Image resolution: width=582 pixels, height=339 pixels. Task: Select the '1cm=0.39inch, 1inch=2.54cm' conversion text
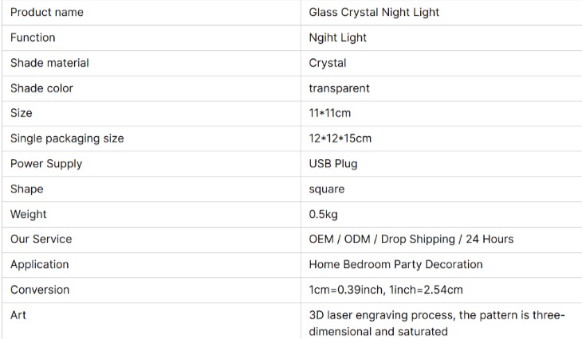pos(386,290)
